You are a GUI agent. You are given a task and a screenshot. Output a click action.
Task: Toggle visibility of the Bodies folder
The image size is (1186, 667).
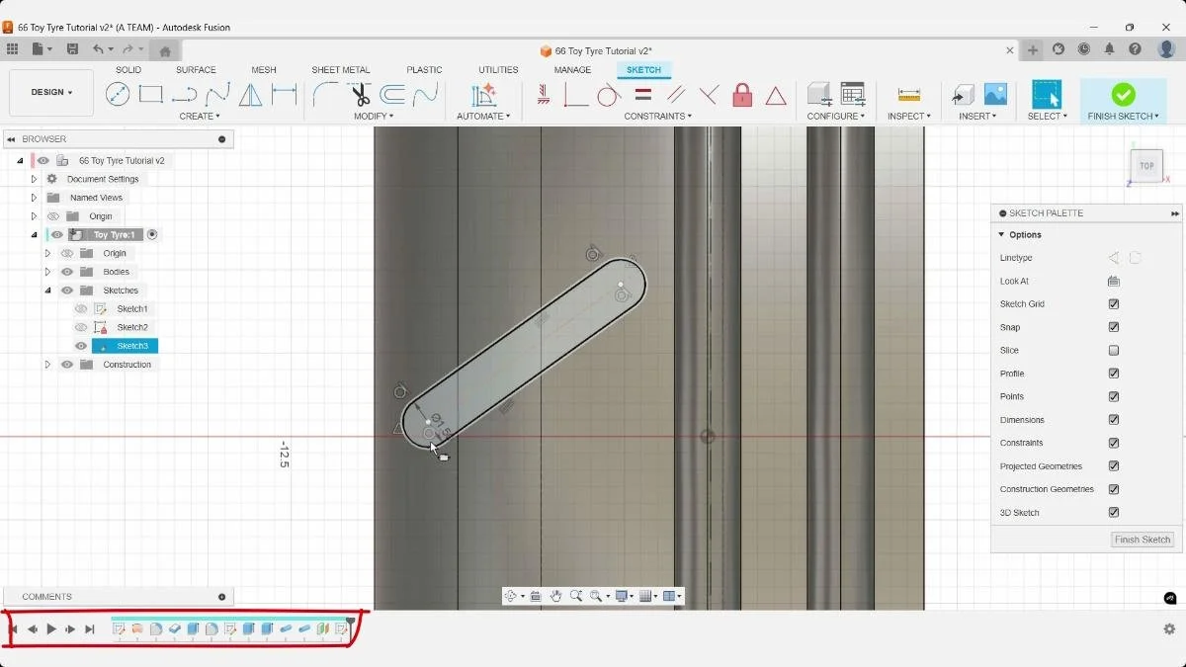67,272
